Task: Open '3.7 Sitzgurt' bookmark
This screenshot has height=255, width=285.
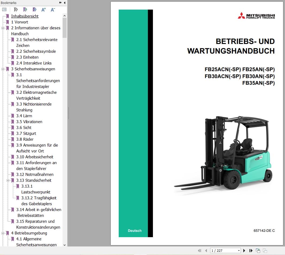Action: tap(26, 133)
